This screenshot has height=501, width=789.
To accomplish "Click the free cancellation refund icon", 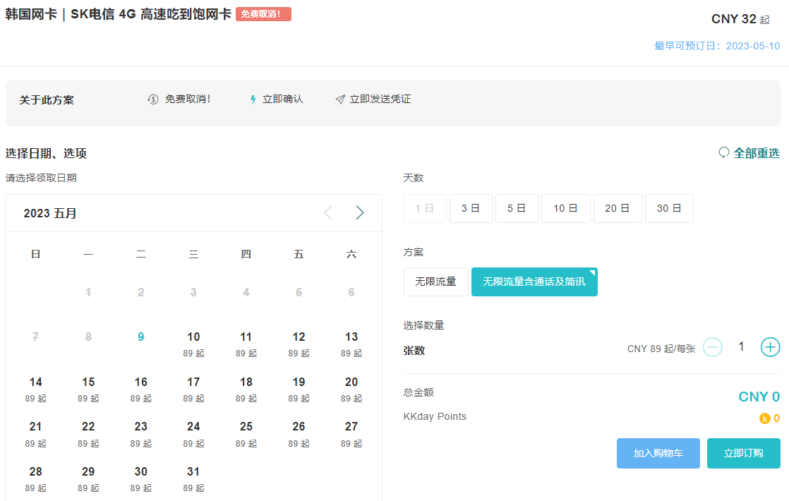I will pos(153,99).
